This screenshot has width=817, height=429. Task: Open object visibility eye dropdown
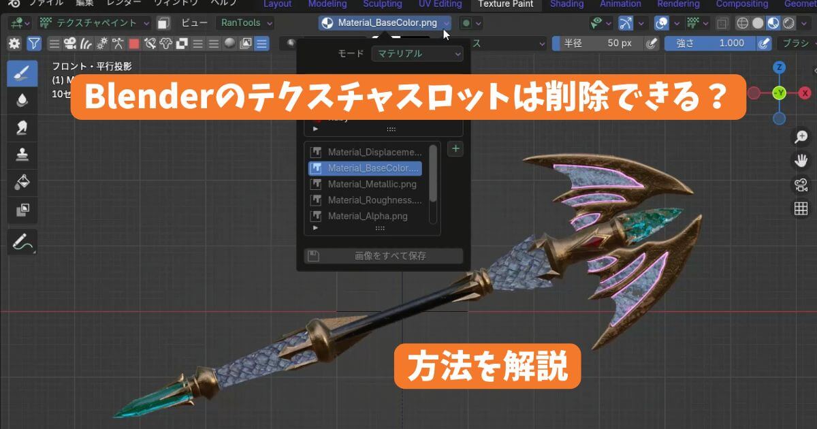(x=600, y=23)
